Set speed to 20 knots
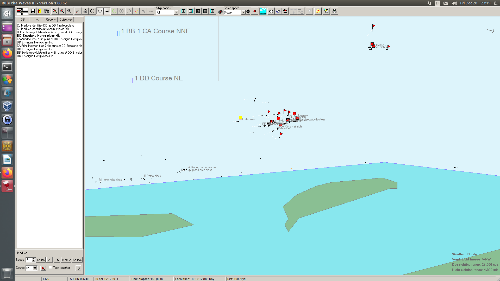 click(50, 260)
